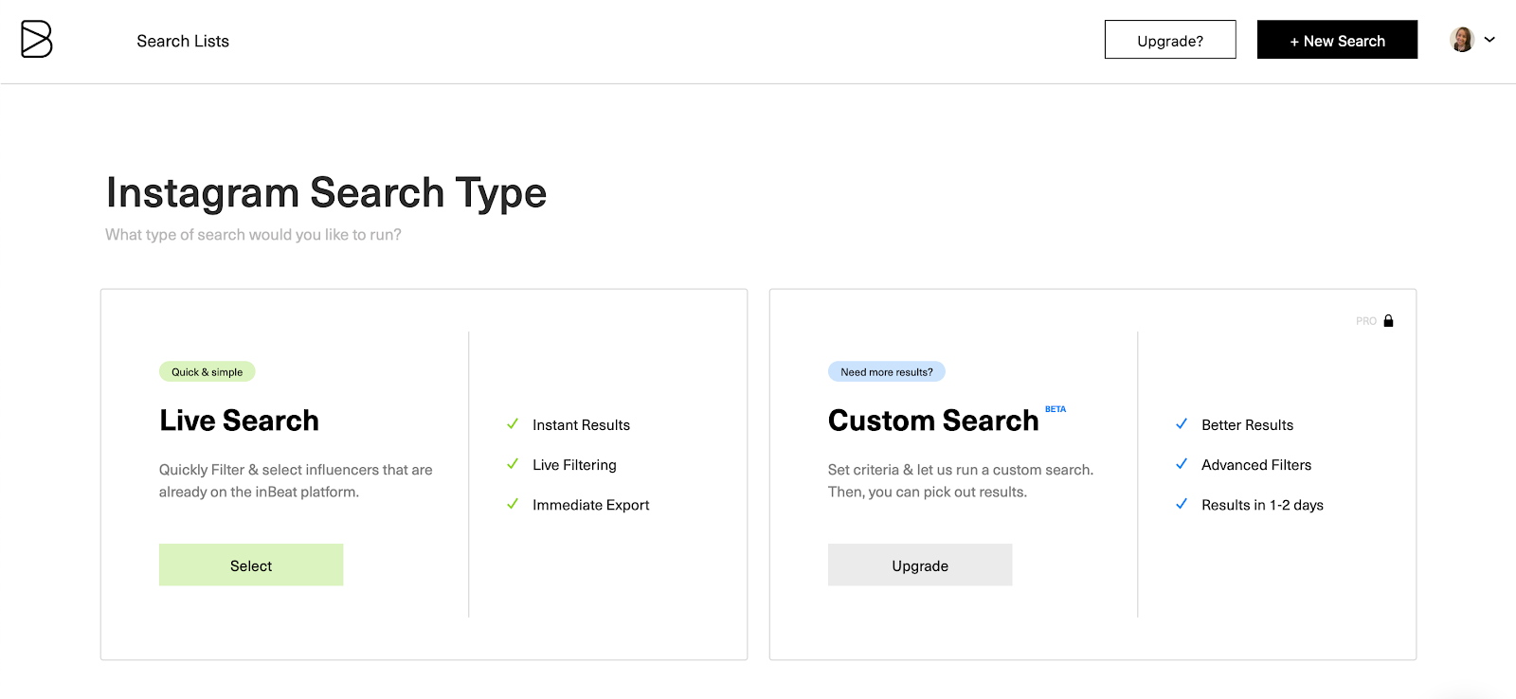Click the Need more results? blue badge
The image size is (1516, 699).
click(886, 372)
